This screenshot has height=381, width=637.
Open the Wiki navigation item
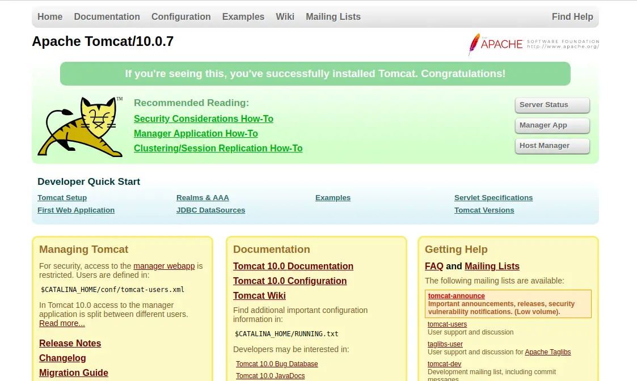point(285,16)
